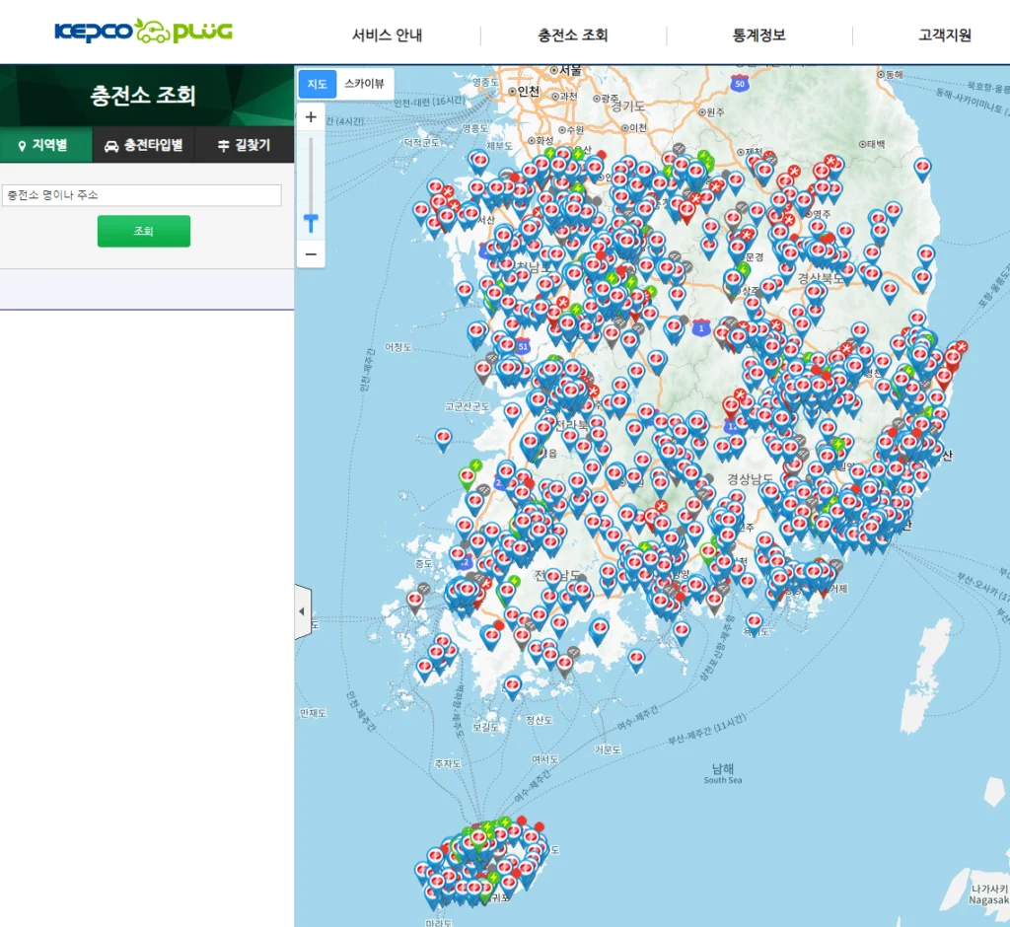
Task: Click the signpost icon on 길찾기 tab
Action: pos(224,144)
